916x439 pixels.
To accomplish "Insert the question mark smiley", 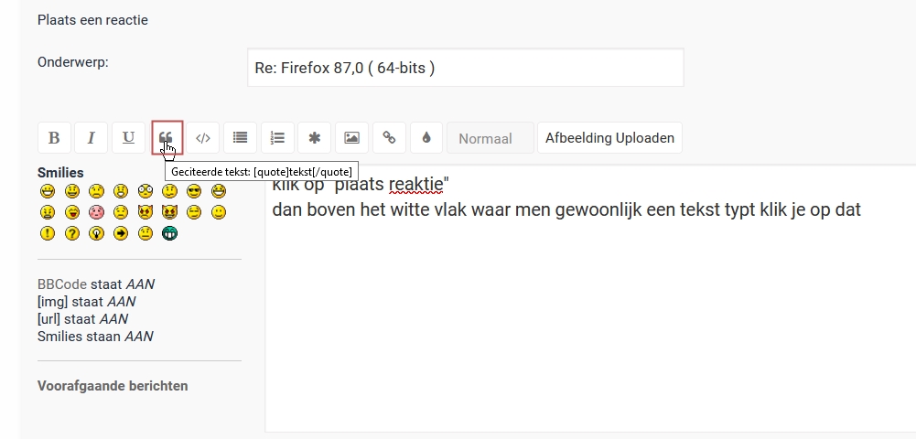I will click(x=72, y=233).
